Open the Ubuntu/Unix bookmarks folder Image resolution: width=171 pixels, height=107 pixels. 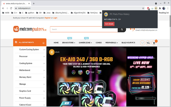point(61,13)
